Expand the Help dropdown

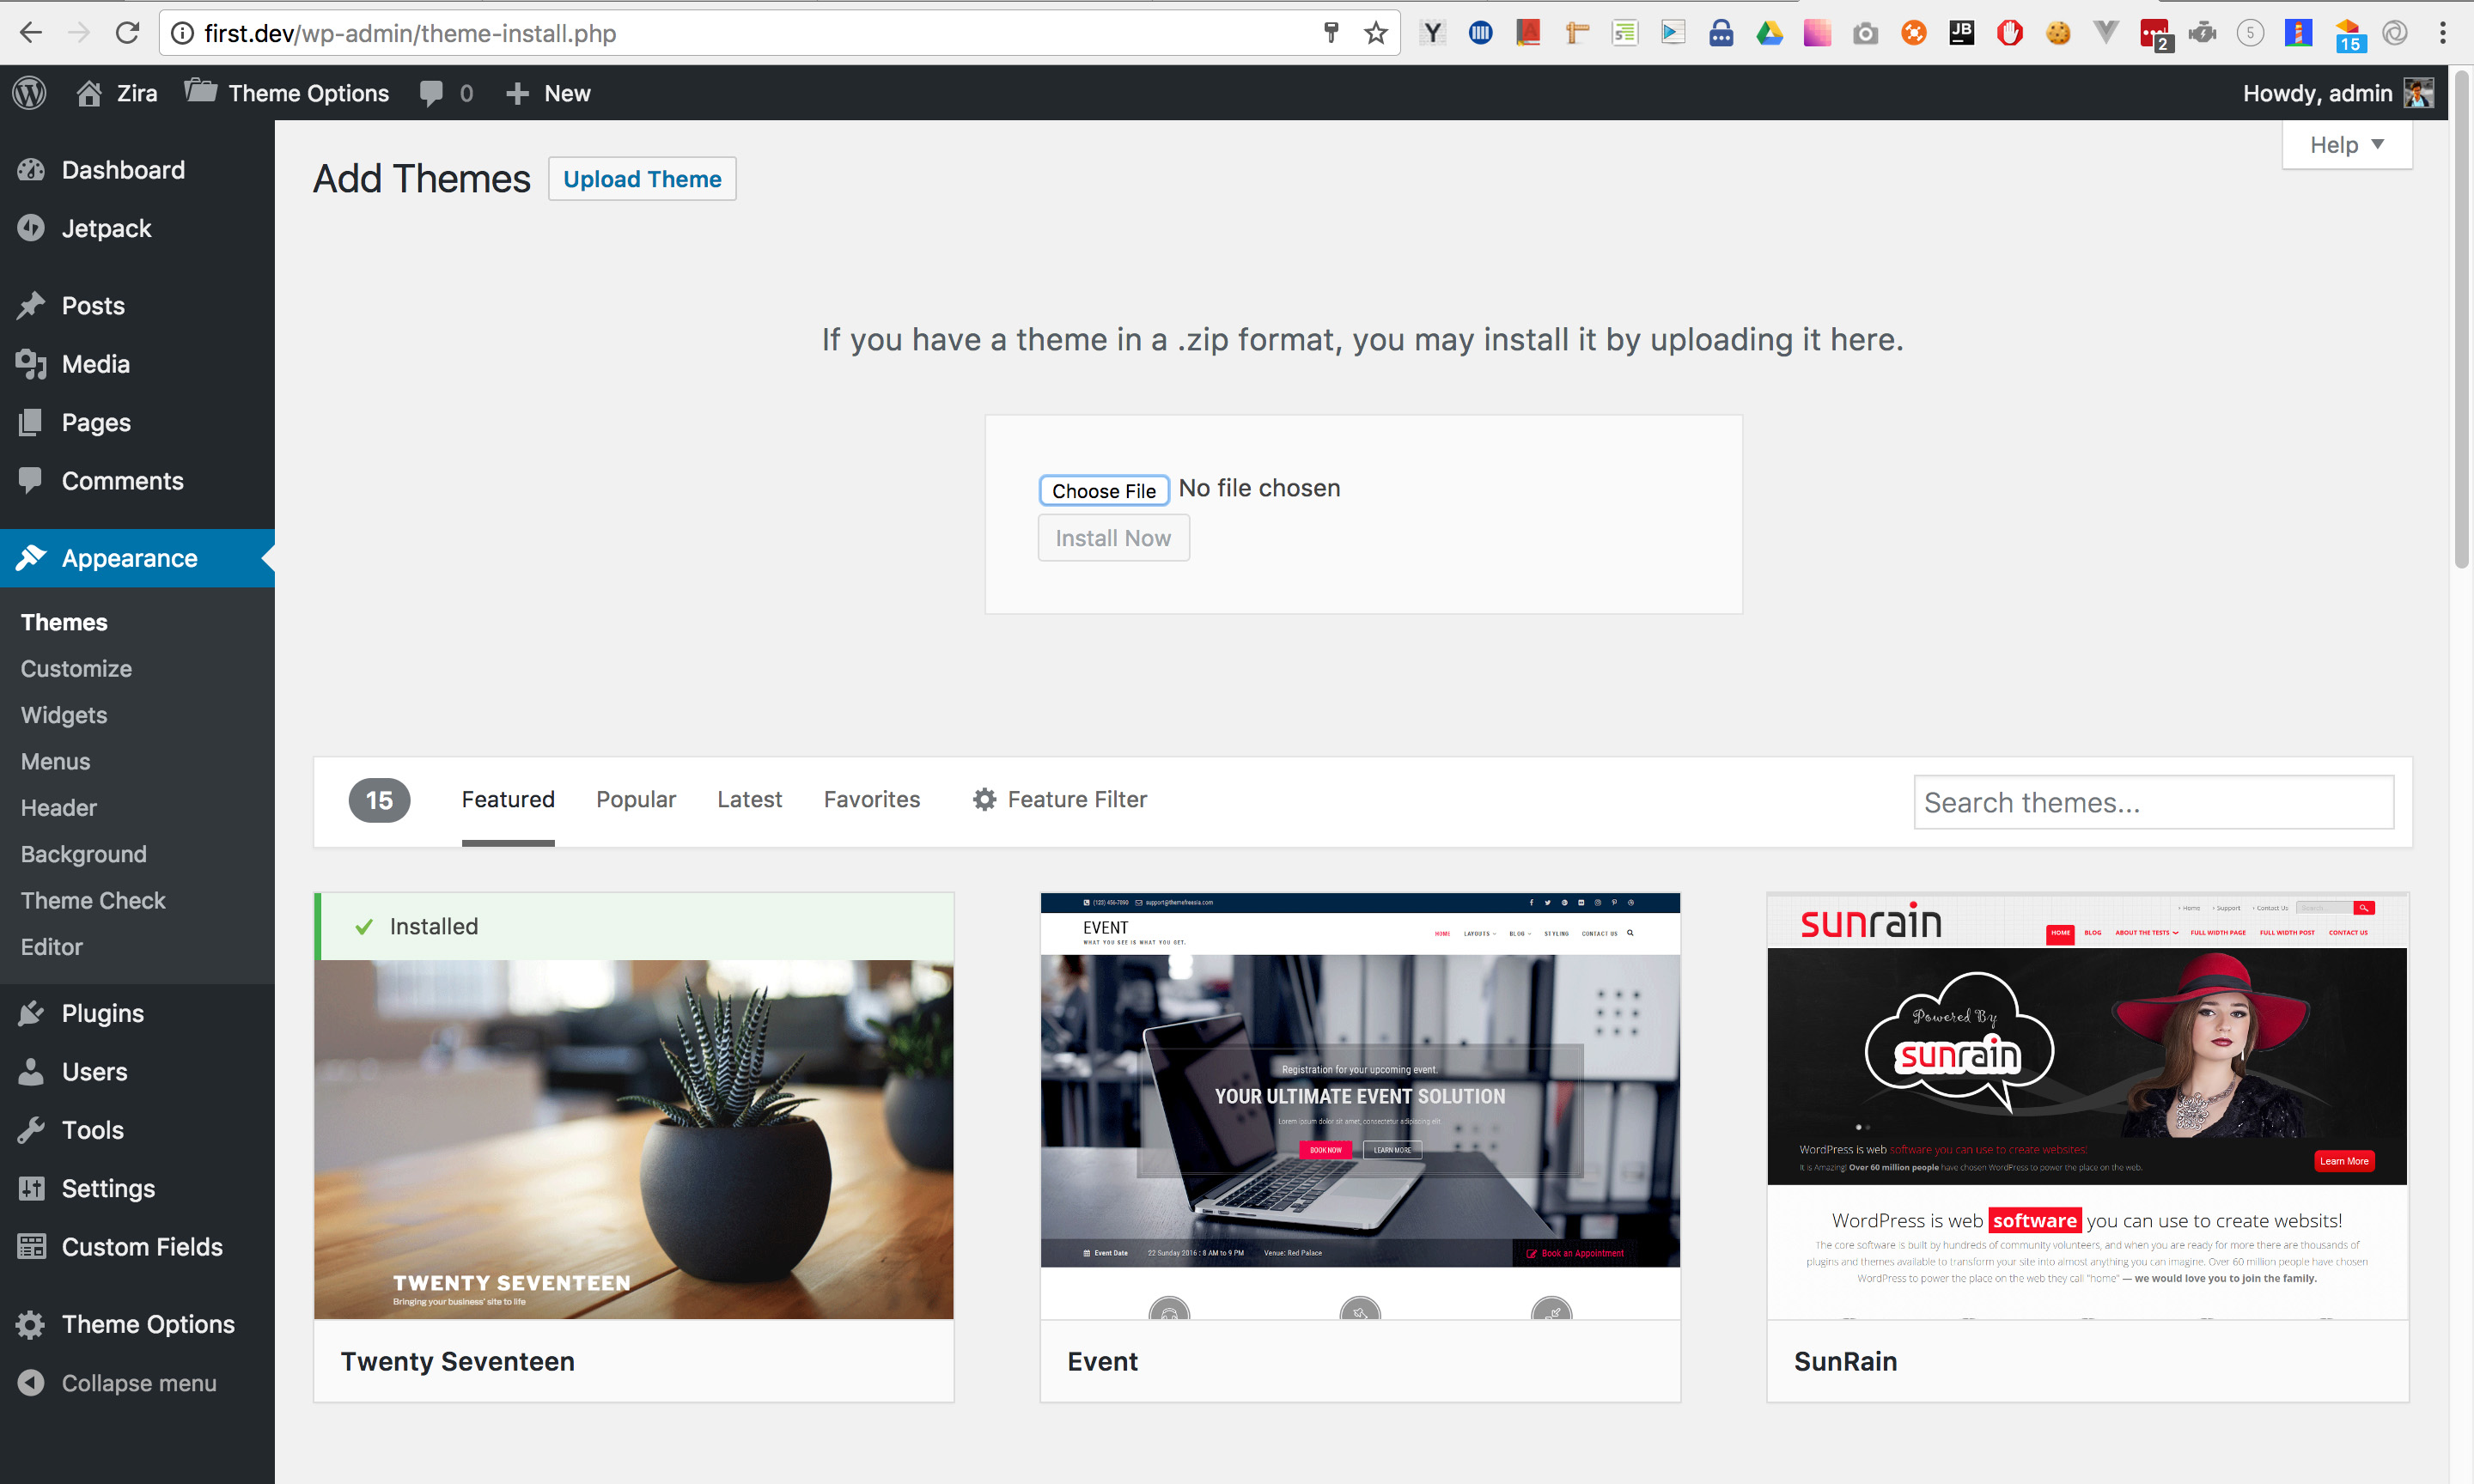tap(2346, 145)
